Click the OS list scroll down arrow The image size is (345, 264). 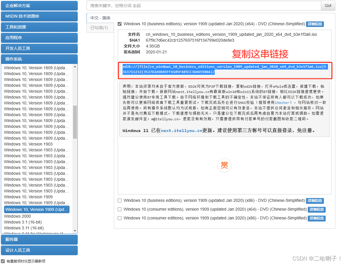[x=75, y=231]
